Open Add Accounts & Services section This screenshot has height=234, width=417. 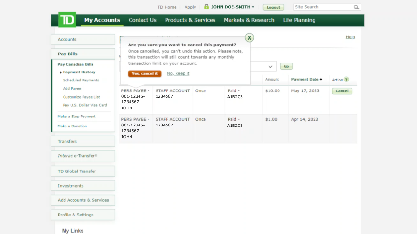pos(83,200)
